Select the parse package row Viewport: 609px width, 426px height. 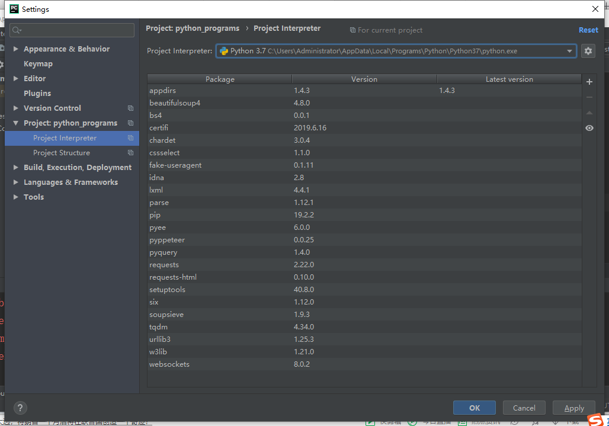pyautogui.click(x=364, y=202)
